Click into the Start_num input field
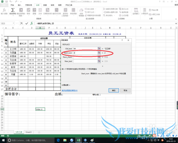The image size is (178, 143). 85,53
